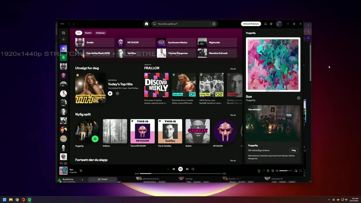The image size is (361, 203).
Task: Open the Synthwave Nation tile
Action: pos(176,43)
